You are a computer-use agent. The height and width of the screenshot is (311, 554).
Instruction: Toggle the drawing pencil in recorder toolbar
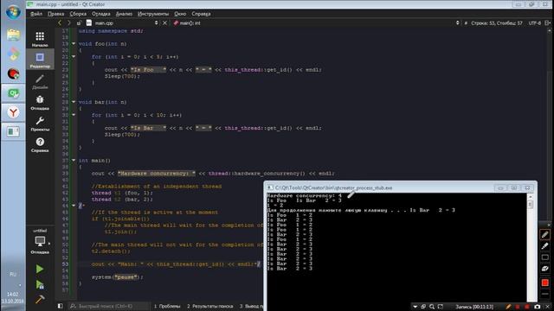click(508, 307)
